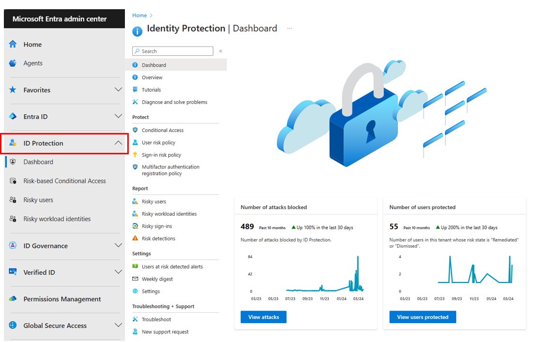Click the 489 attacks blocked value
The image size is (534, 342).
[247, 226]
